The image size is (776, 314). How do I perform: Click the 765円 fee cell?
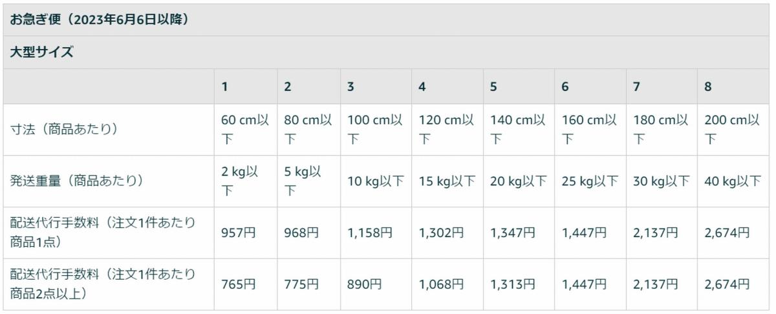[239, 284]
